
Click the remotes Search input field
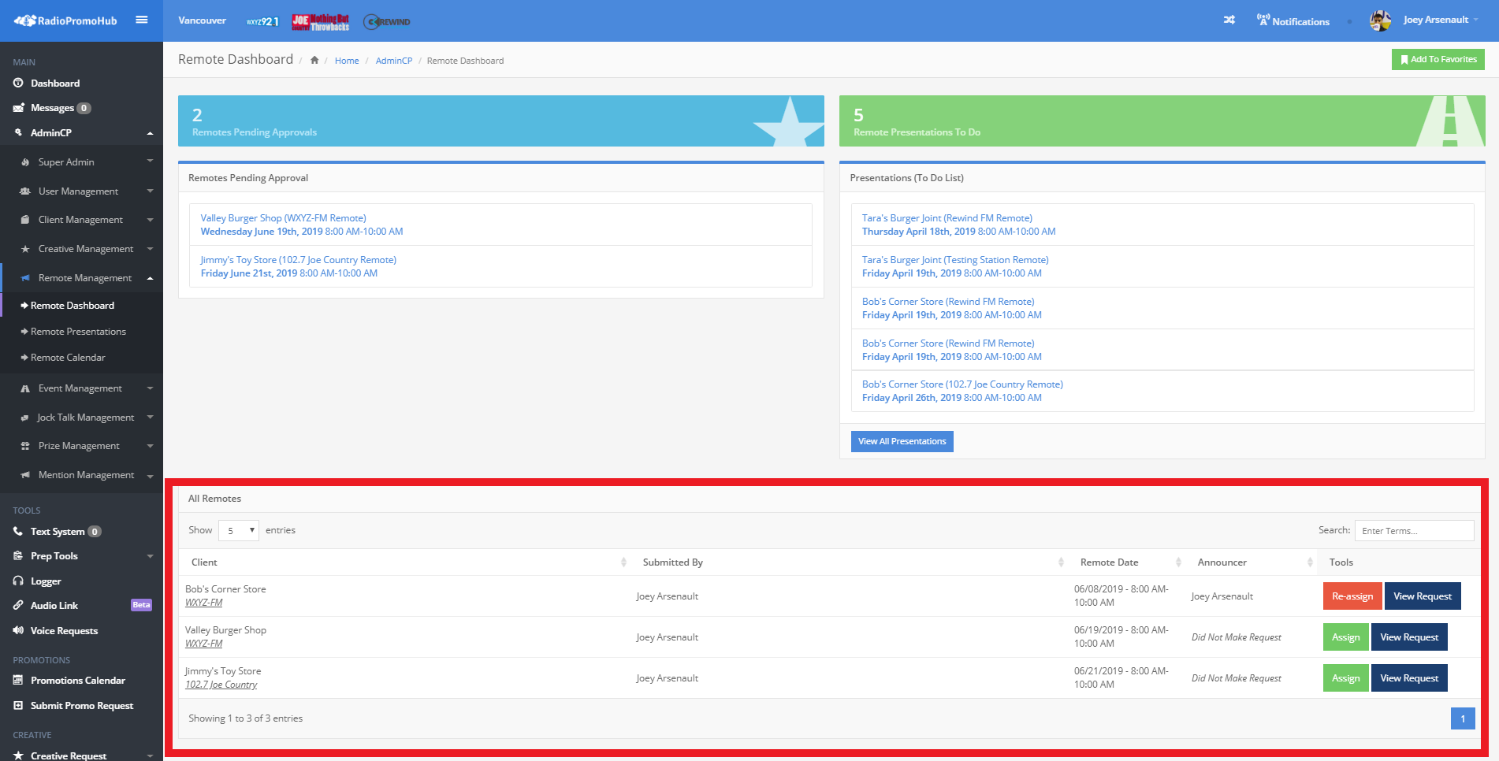[x=1414, y=531]
